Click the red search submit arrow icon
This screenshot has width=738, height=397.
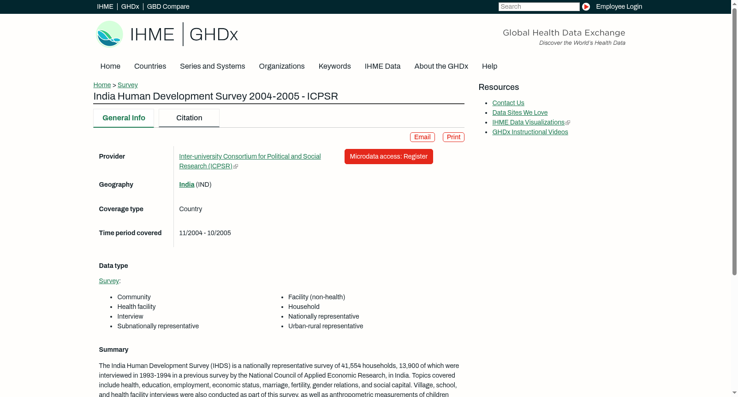click(x=586, y=6)
